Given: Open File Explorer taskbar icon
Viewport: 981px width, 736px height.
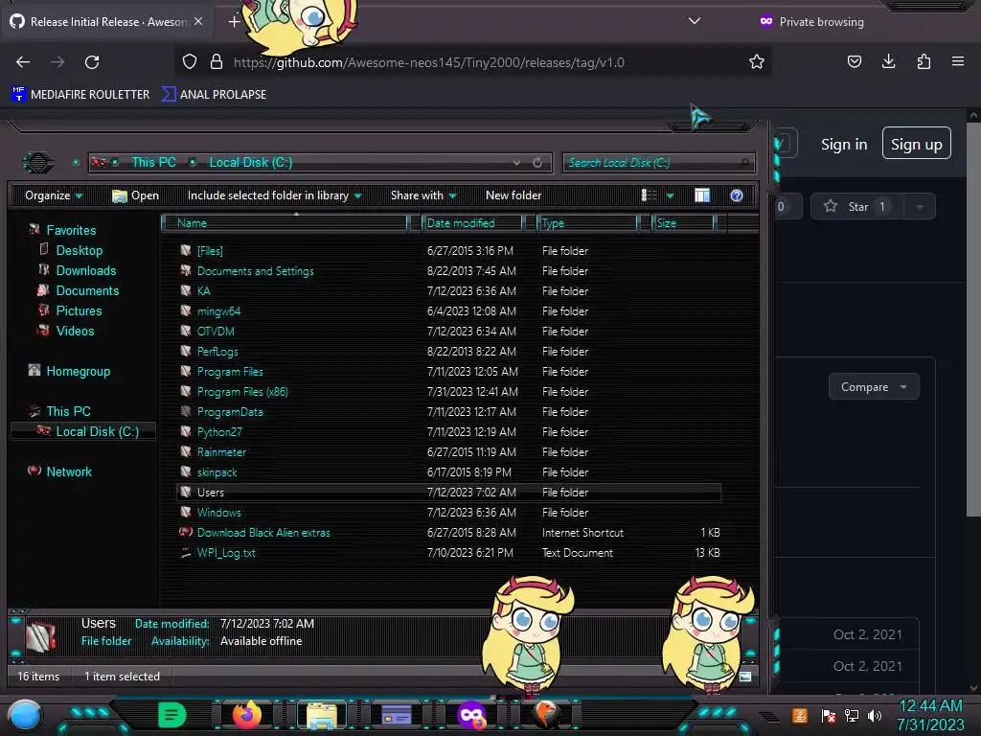Looking at the screenshot, I should click(322, 715).
